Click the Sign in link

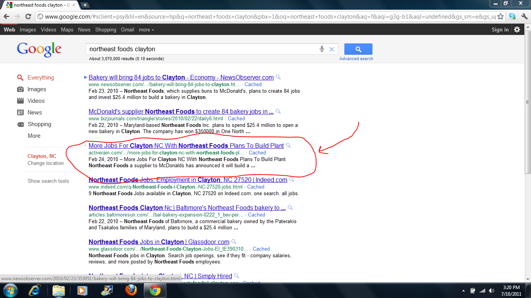[x=500, y=29]
